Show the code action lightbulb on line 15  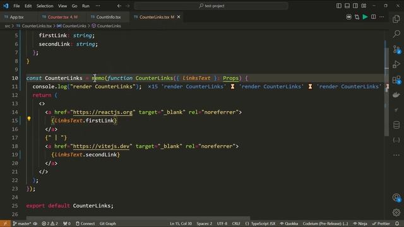point(29,119)
